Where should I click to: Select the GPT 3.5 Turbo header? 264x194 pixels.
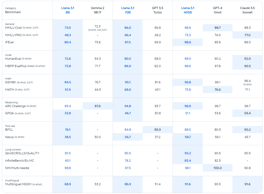158,10
